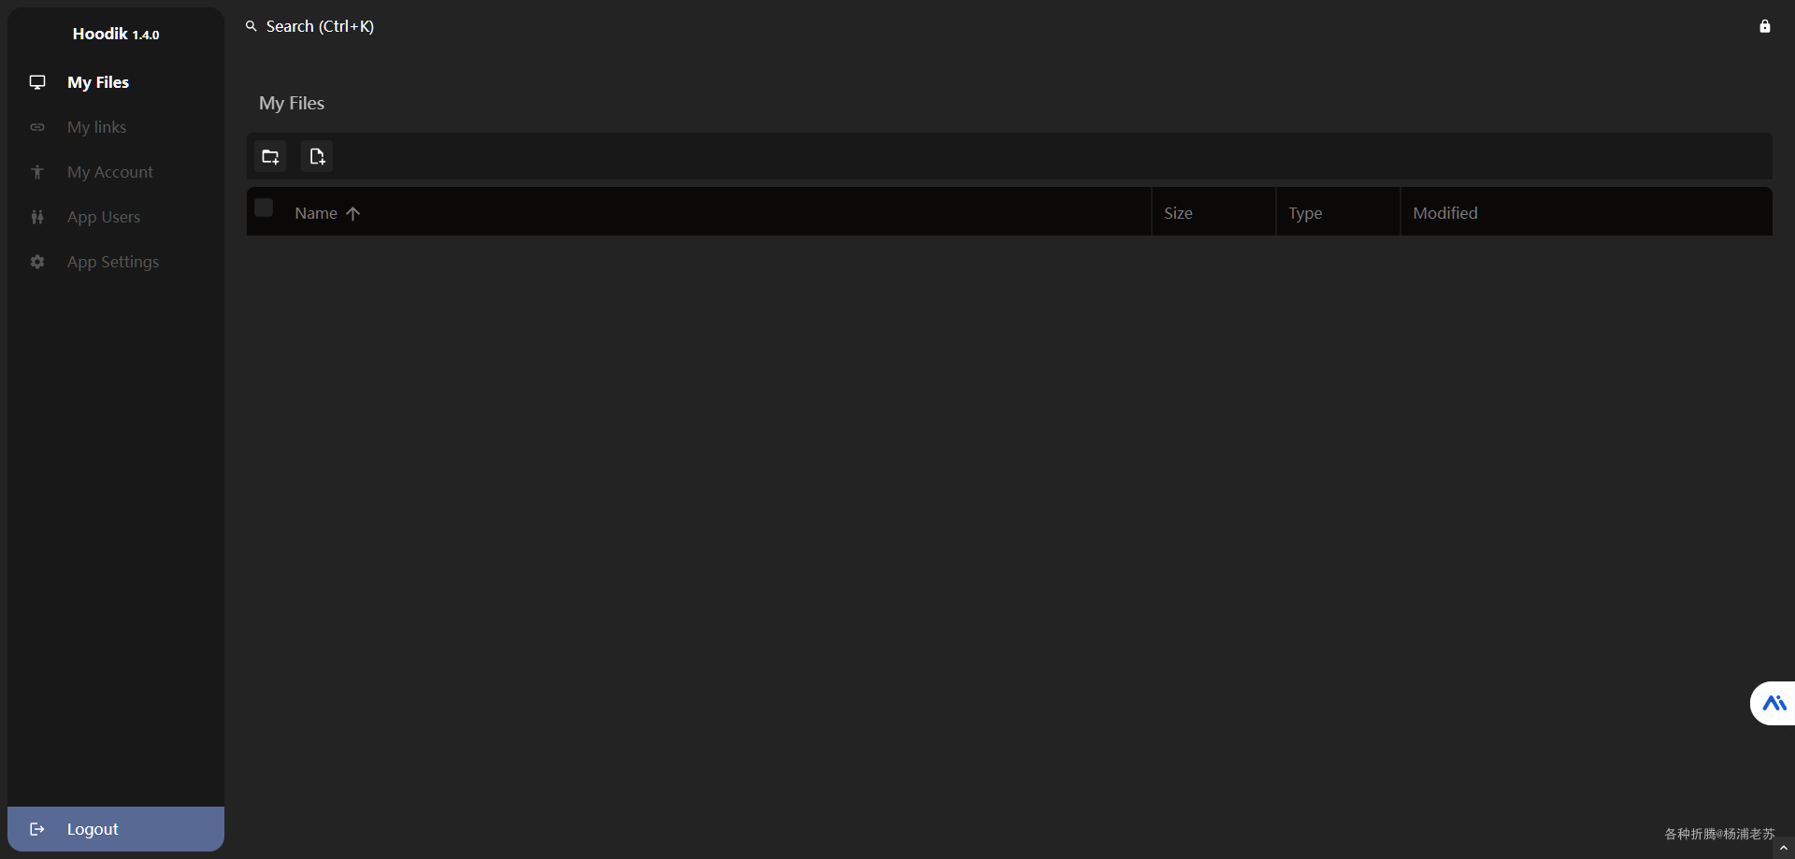Screen dimensions: 1795x859
Task: Click the My links chain icon
Action: (x=37, y=127)
